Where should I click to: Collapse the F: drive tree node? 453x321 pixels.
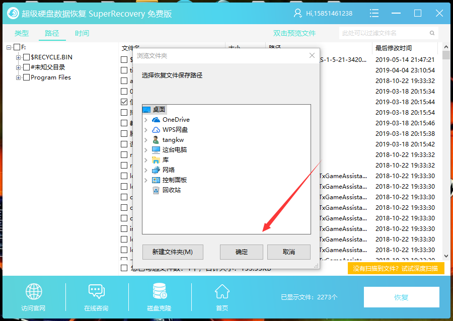[x=9, y=47]
